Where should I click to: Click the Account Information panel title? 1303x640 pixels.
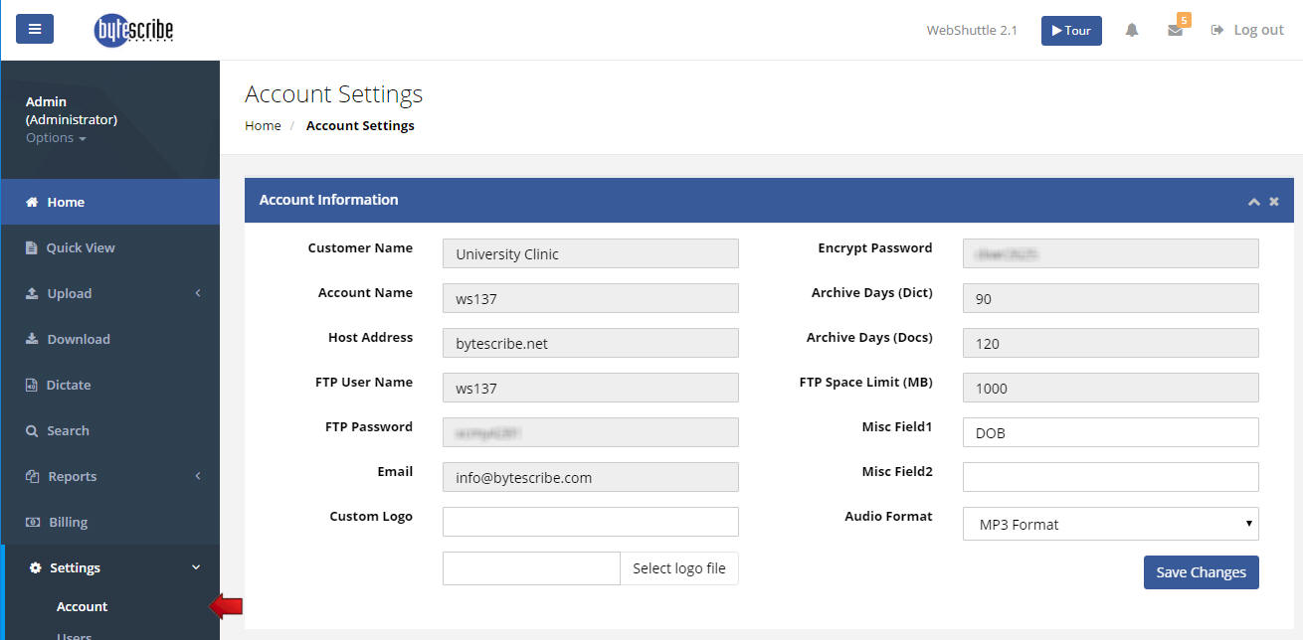coord(329,200)
